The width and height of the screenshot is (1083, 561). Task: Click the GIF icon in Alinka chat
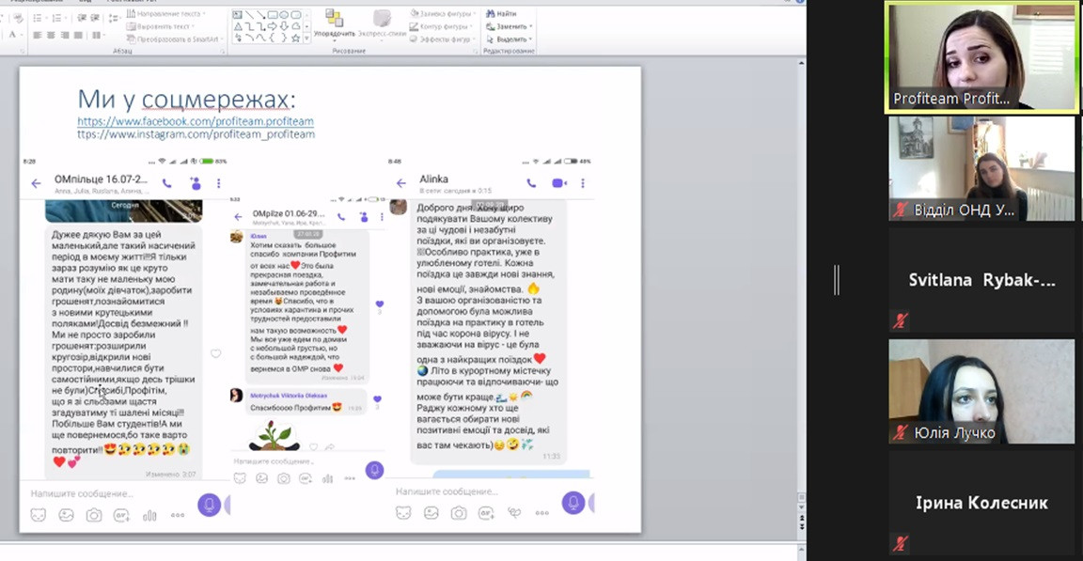(486, 513)
